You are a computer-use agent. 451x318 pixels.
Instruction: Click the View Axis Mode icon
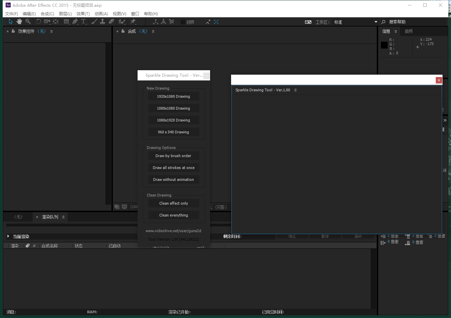(171, 22)
